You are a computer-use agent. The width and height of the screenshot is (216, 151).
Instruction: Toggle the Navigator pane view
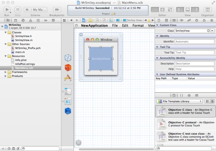[180, 10]
